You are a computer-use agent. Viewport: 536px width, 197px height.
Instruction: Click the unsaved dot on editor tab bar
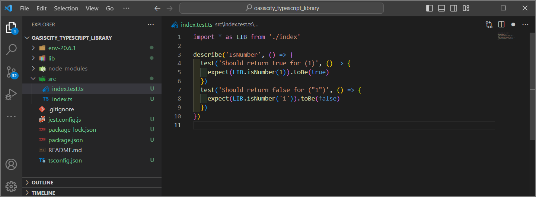513,24
